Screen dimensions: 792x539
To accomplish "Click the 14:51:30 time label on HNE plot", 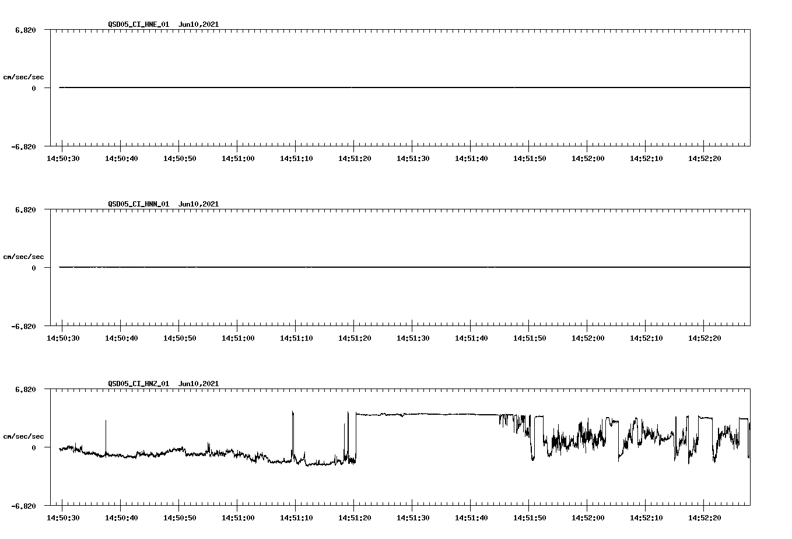I will click(413, 159).
